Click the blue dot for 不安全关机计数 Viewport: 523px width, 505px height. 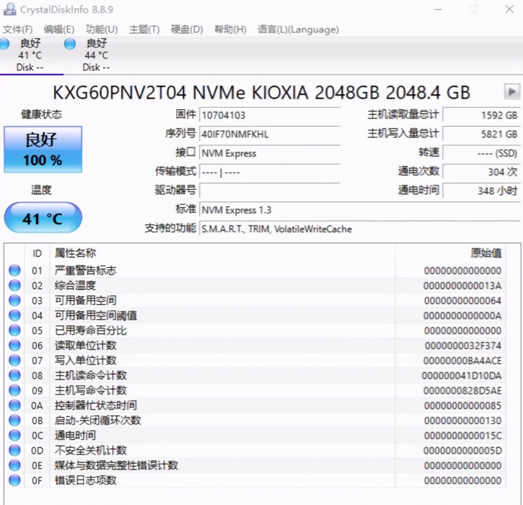click(x=14, y=450)
